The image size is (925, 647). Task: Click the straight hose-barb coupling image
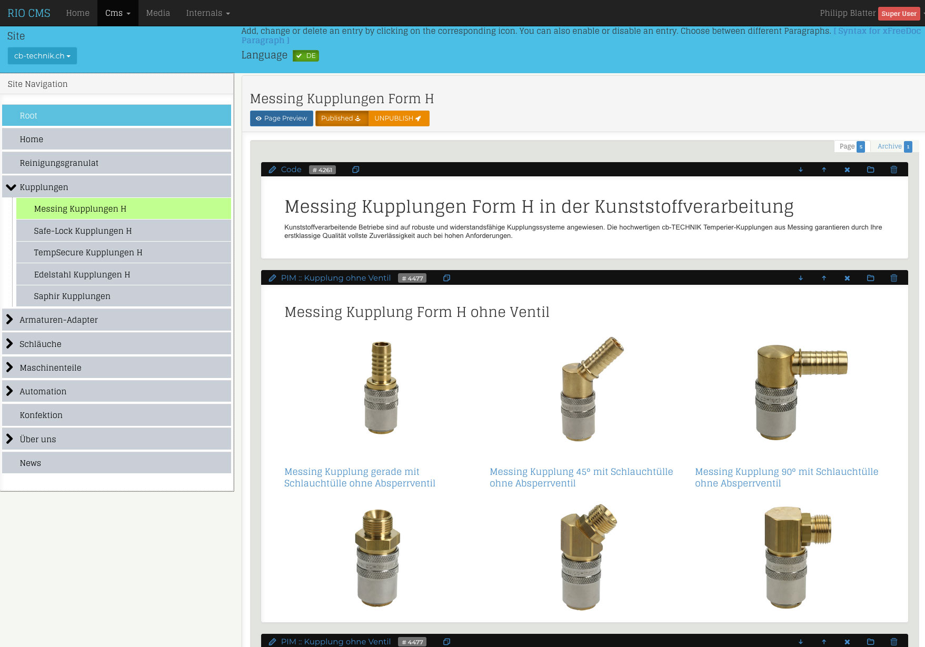coord(381,388)
